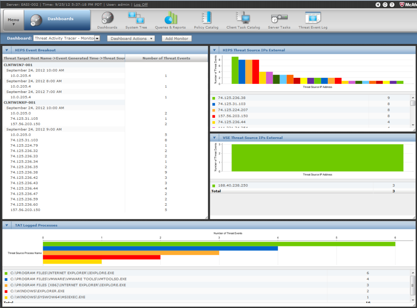Click the back arrow icon in header
Image resolution: width=417 pixels, height=308 pixels.
(x=378, y=4)
